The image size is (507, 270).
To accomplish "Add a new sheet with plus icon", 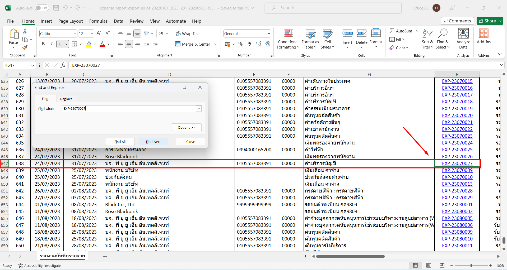I will click(105, 256).
